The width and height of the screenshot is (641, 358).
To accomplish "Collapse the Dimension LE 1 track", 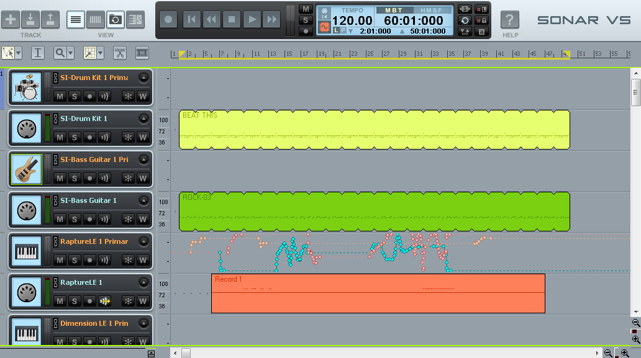I will point(143,323).
